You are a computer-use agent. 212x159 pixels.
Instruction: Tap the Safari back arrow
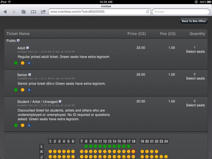tap(5, 12)
